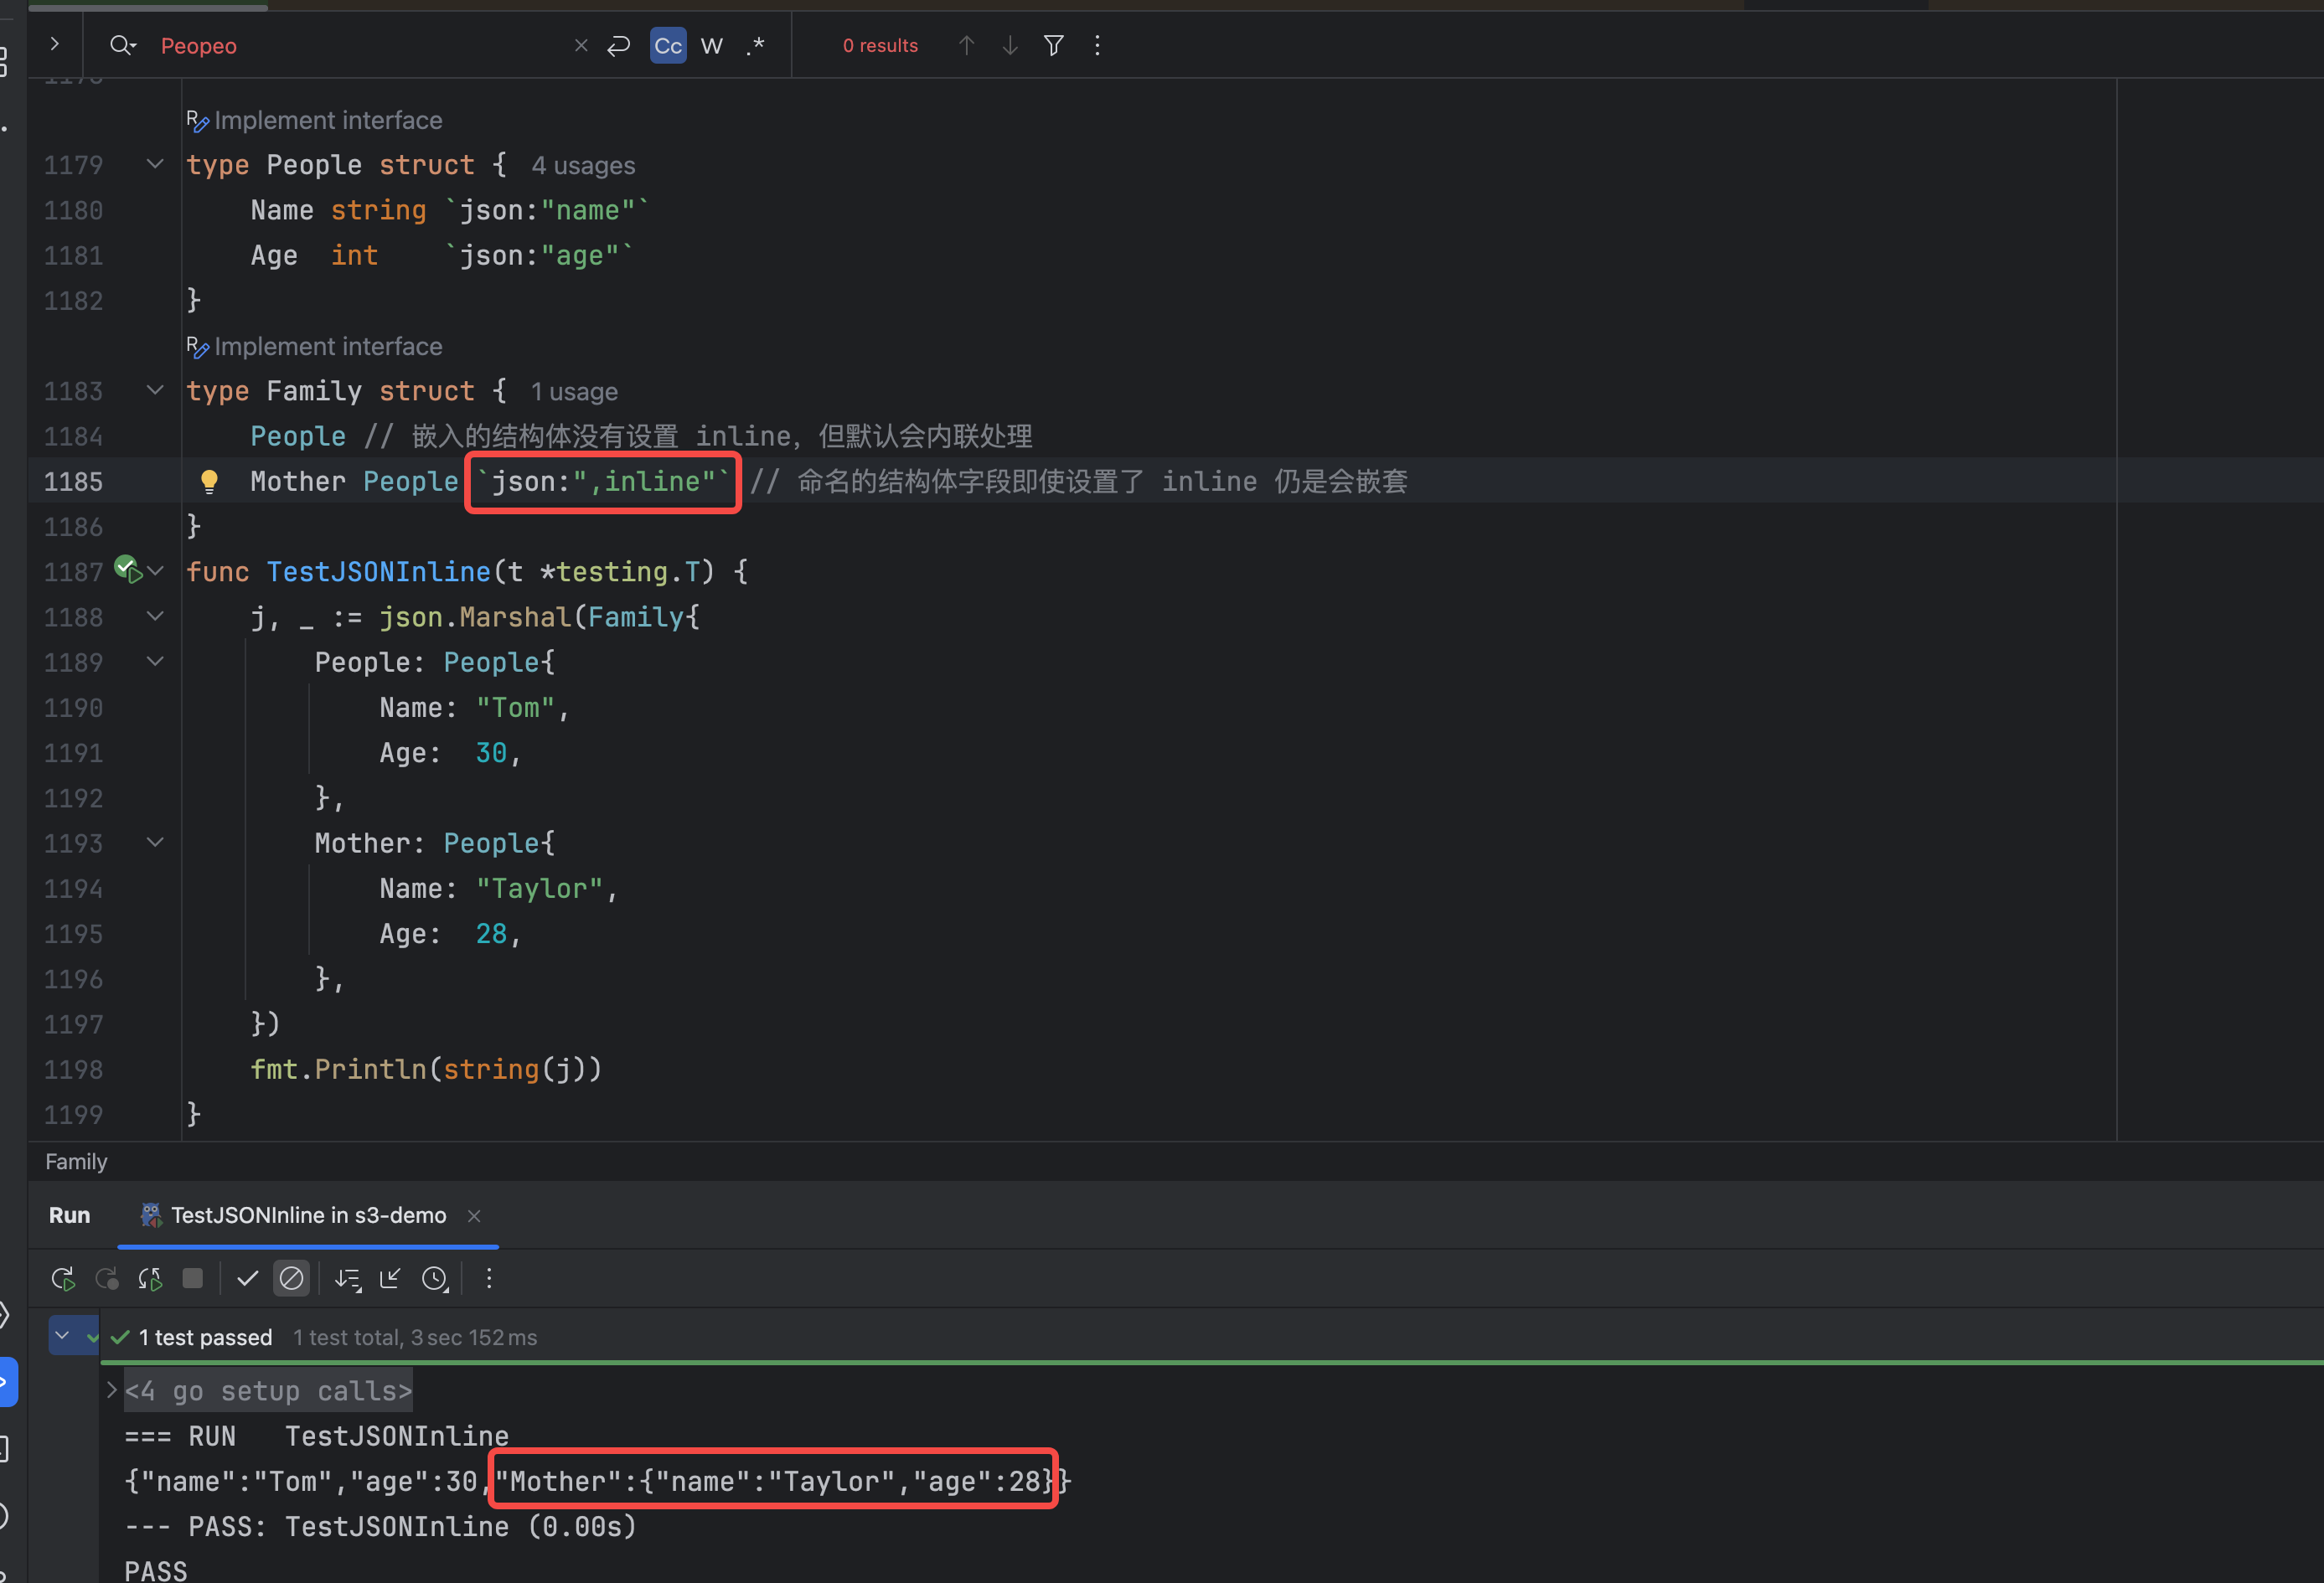This screenshot has width=2324, height=1583.
Task: Click the New Line icon in search bar
Action: coord(619,45)
